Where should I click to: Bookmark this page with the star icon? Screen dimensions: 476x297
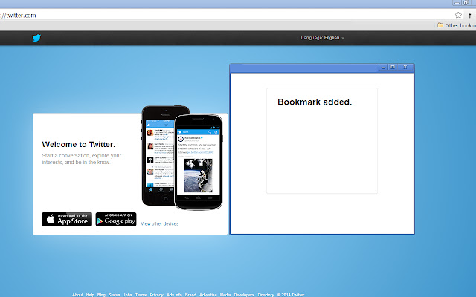click(458, 15)
